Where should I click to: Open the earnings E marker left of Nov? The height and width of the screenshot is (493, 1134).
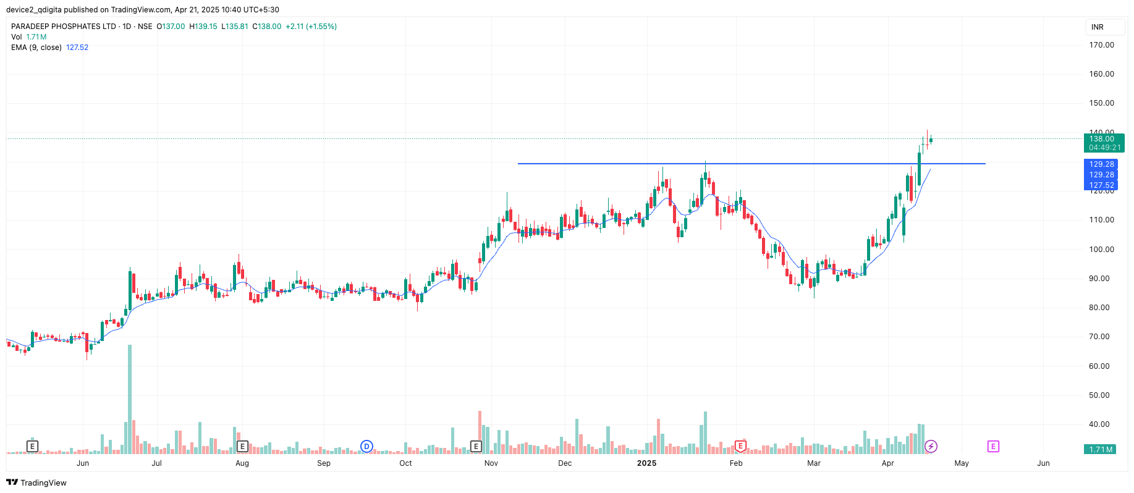(476, 446)
